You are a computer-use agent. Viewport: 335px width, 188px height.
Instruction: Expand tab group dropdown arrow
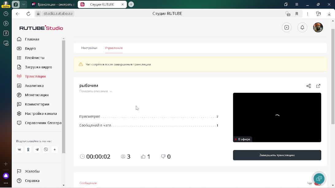[x=24, y=4]
